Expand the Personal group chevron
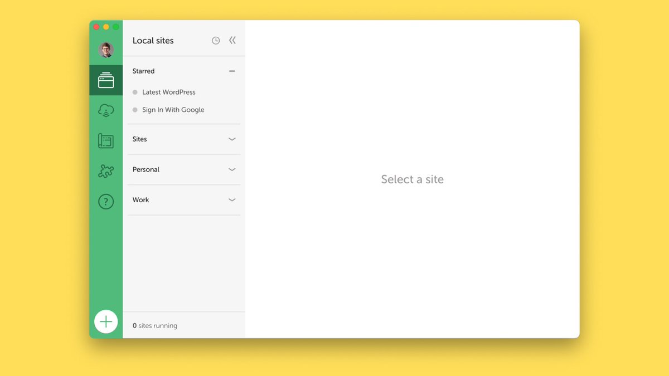The width and height of the screenshot is (669, 376). [x=232, y=169]
